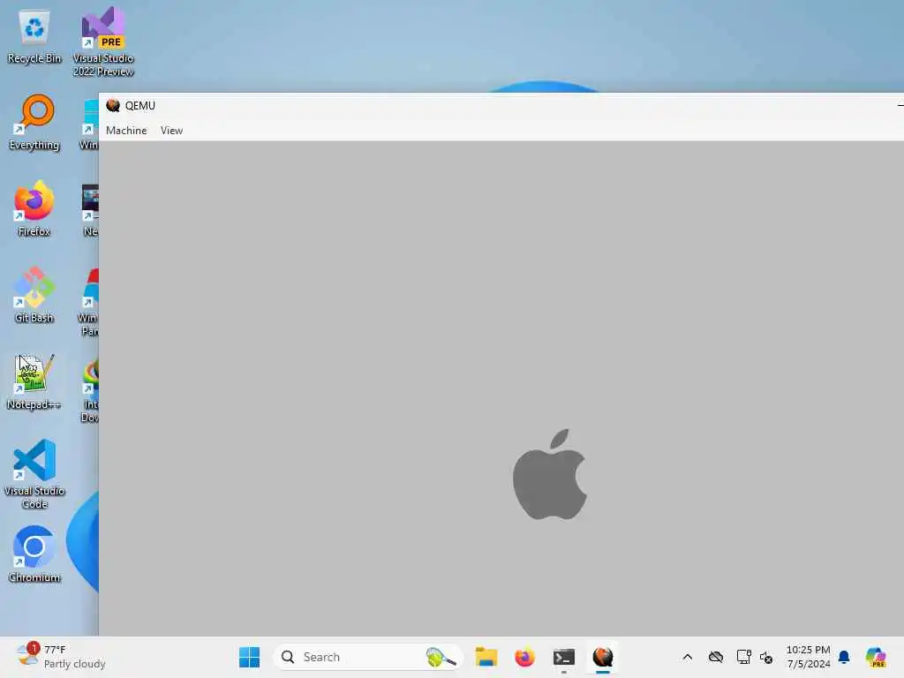Select the Firefox desktop shortcut
Image resolution: width=904 pixels, height=678 pixels.
(34, 208)
